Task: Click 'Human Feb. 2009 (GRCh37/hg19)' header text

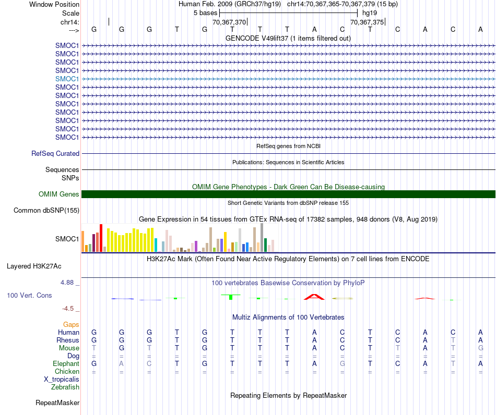Action: click(x=230, y=4)
